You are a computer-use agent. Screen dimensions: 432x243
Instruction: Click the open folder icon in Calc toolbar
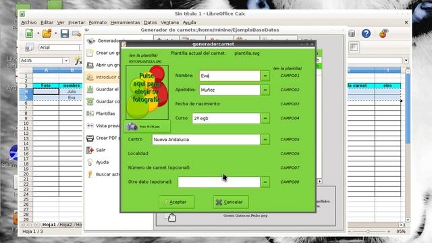point(47,33)
